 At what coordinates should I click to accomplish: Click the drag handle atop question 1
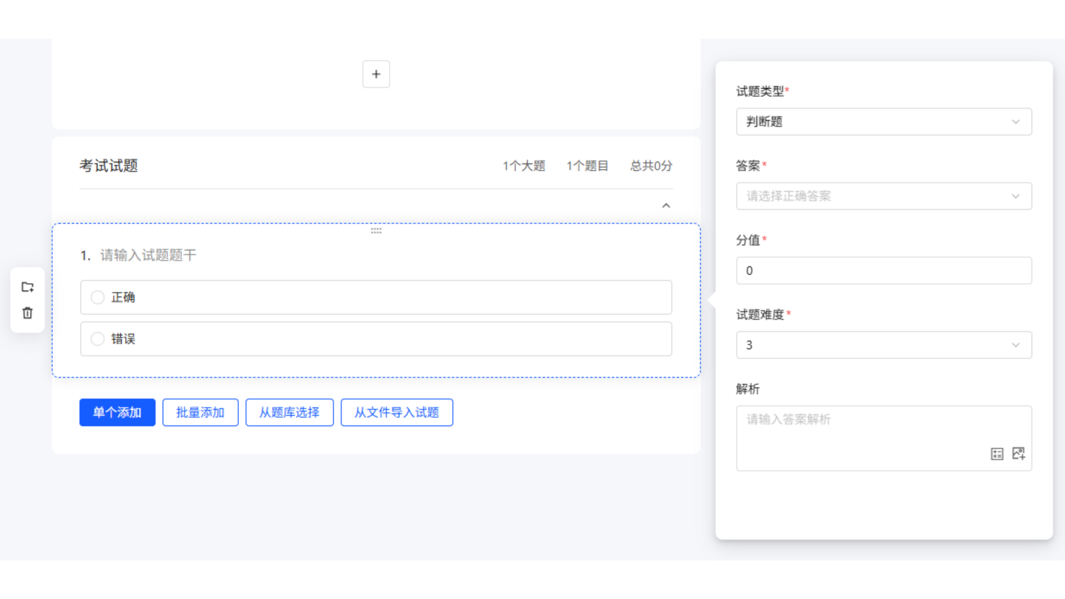(376, 231)
